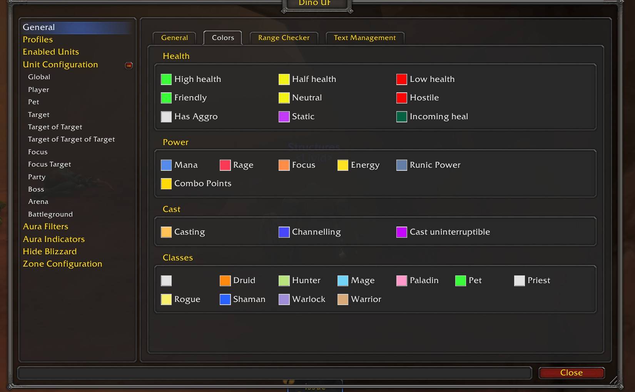Edit the Shaman class color swatch
The height and width of the screenshot is (392, 635).
point(225,299)
